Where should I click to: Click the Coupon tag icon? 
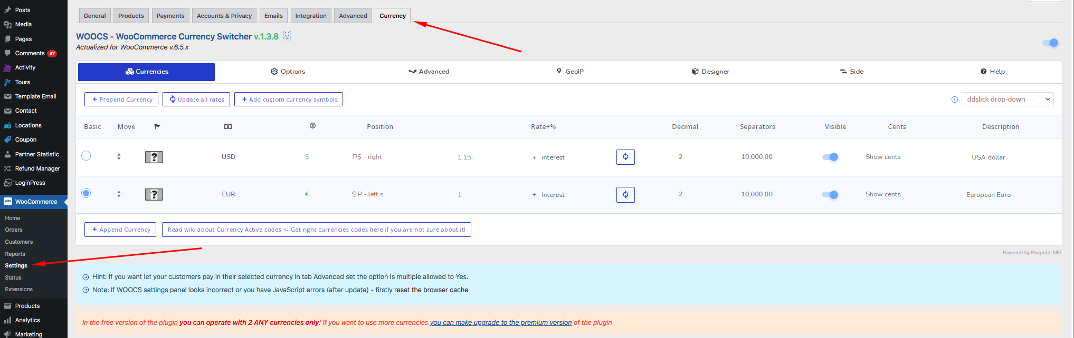7,140
